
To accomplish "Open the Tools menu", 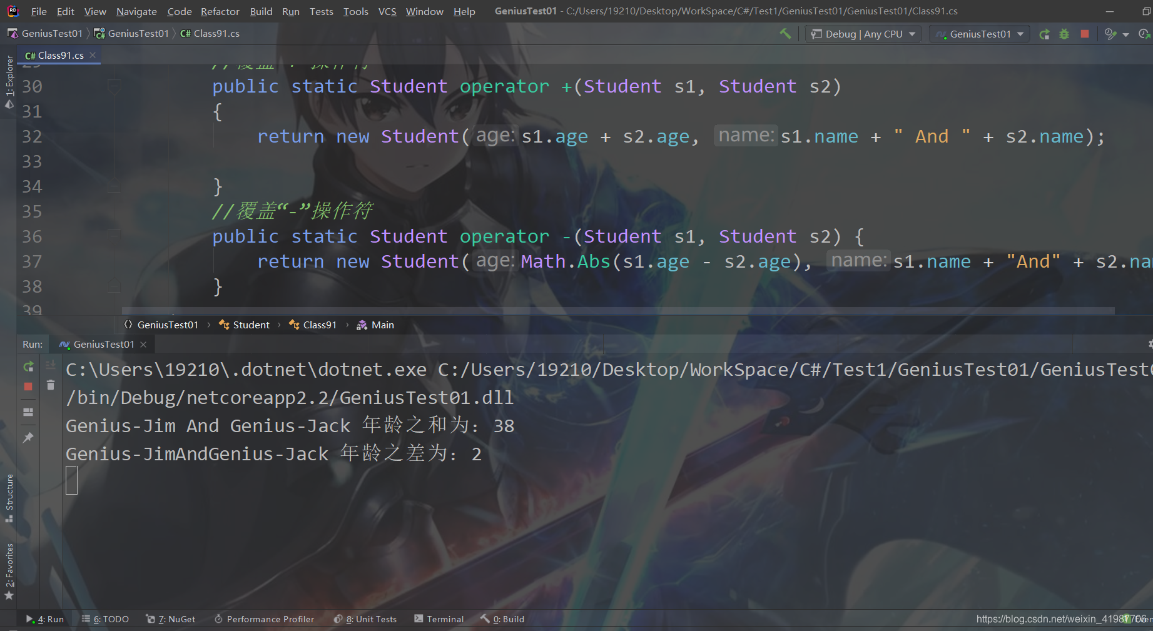I will pyautogui.click(x=356, y=11).
